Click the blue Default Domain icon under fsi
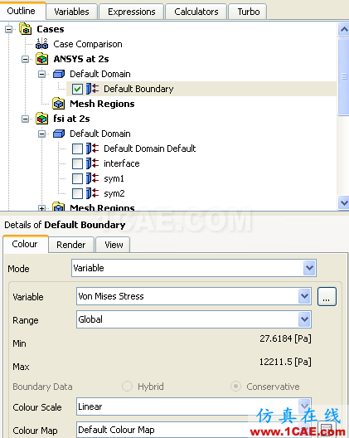Viewport: 349px width, 438px height. (x=59, y=134)
